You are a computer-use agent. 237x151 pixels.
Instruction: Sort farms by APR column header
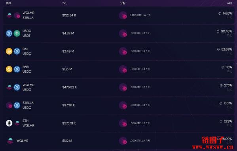coord(229,3)
